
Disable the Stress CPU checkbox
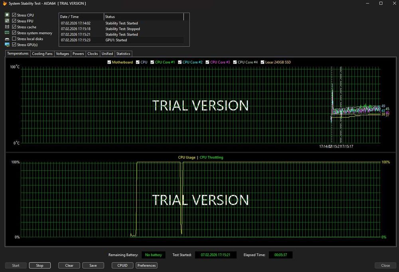tap(14, 15)
